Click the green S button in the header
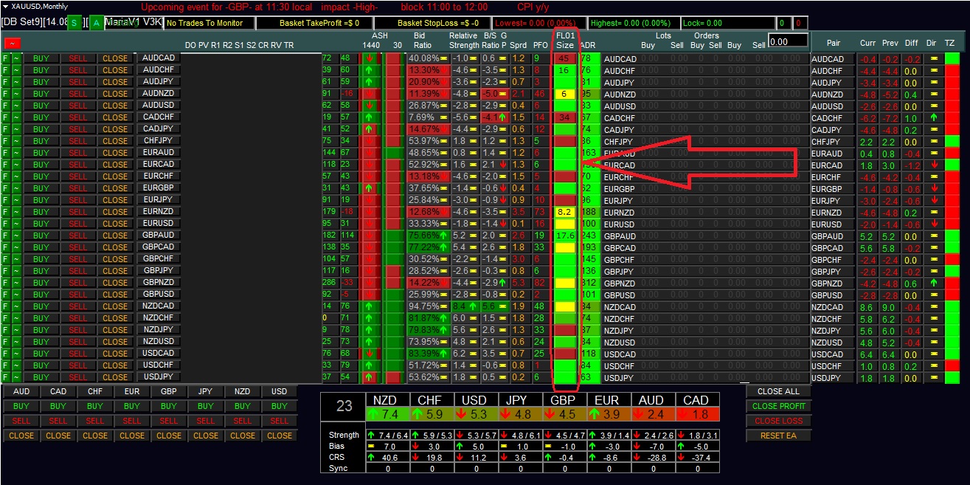 [74, 24]
